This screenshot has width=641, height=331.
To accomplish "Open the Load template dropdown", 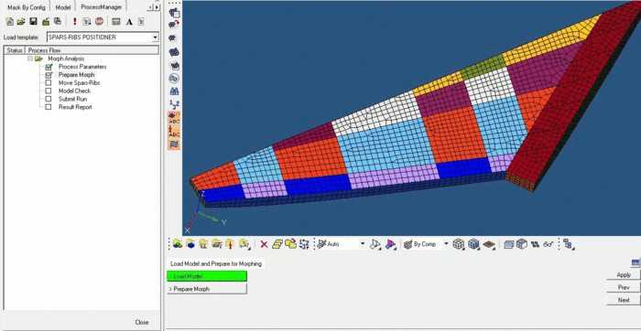I will [155, 37].
